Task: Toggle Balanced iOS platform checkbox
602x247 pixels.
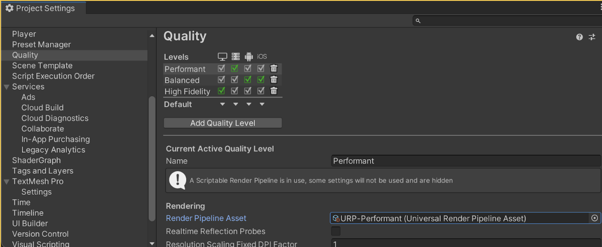Action: pyautogui.click(x=261, y=80)
